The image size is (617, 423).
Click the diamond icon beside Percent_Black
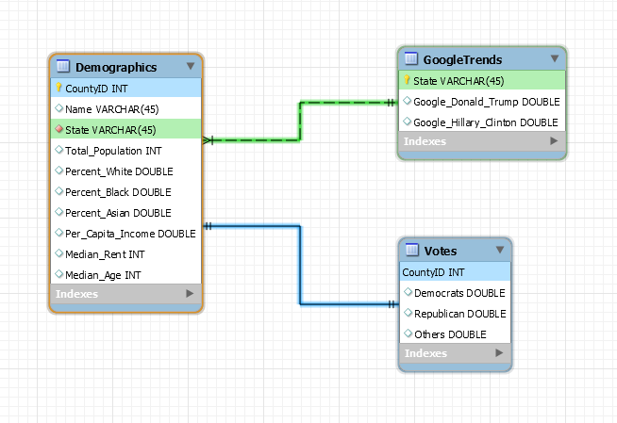click(x=59, y=191)
